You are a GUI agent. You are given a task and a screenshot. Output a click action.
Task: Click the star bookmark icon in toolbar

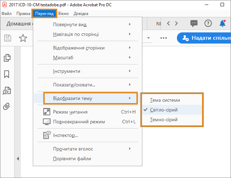(23, 38)
